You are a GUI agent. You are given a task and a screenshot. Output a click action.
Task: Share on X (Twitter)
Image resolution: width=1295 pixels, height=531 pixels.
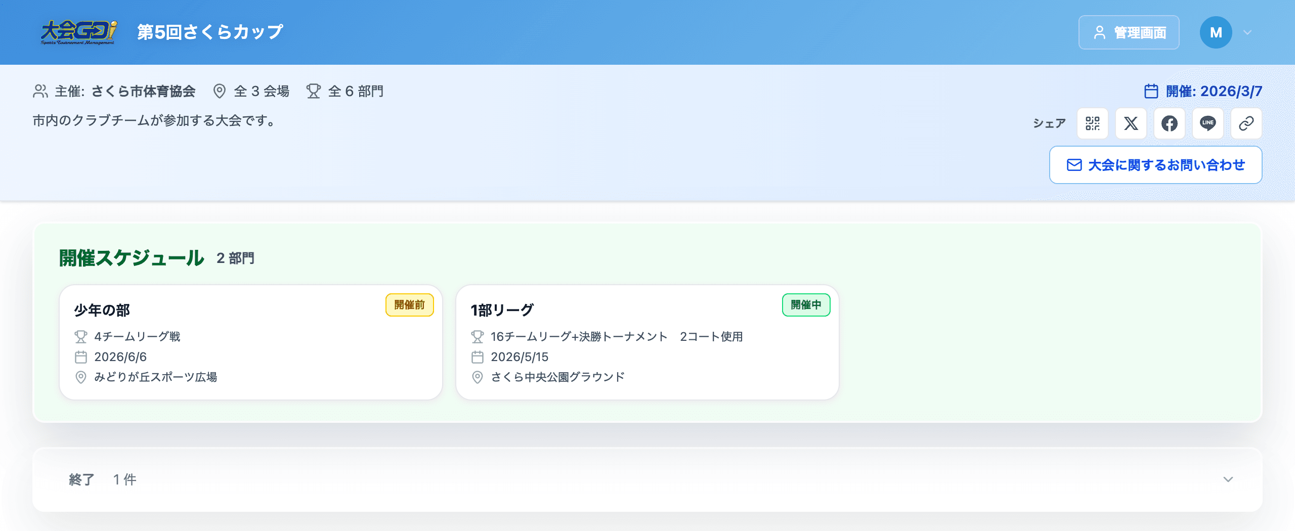pyautogui.click(x=1131, y=123)
